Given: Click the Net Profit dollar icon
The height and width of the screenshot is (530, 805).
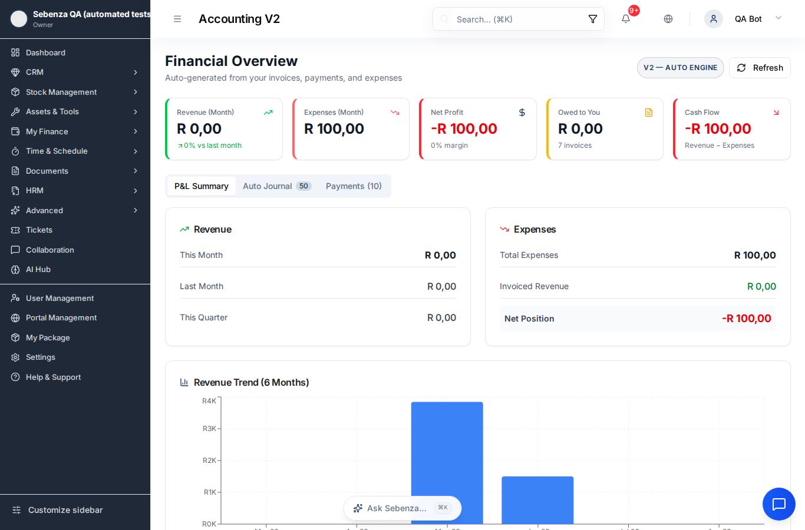Looking at the screenshot, I should coord(522,112).
